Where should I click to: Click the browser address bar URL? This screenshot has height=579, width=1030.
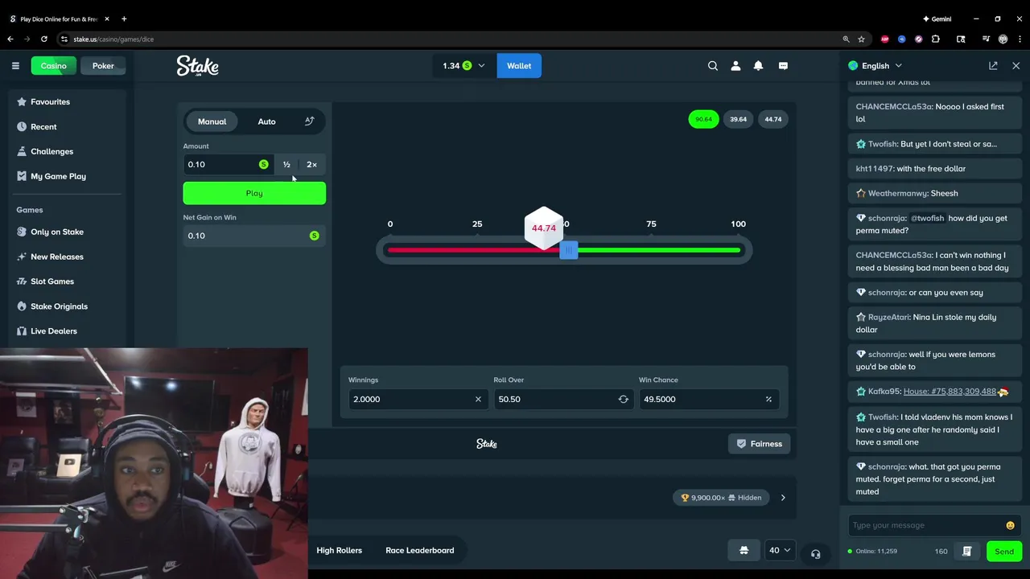tap(113, 39)
